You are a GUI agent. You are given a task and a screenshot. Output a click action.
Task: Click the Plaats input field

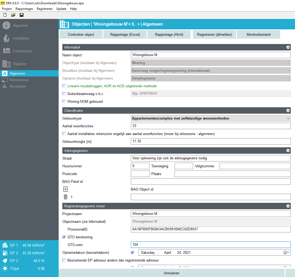click(233, 174)
